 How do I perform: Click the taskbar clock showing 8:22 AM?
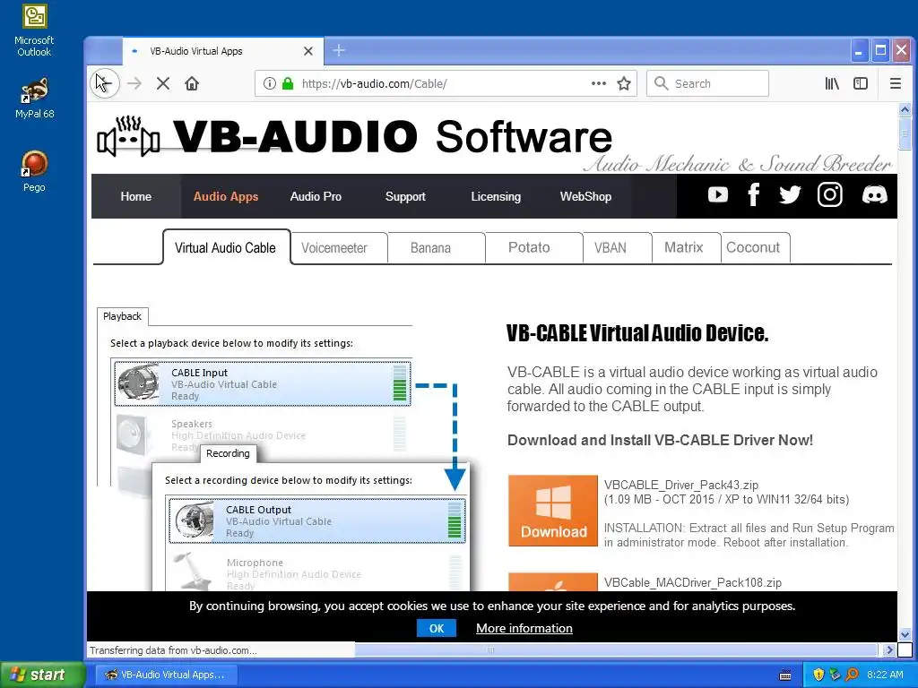click(x=885, y=675)
